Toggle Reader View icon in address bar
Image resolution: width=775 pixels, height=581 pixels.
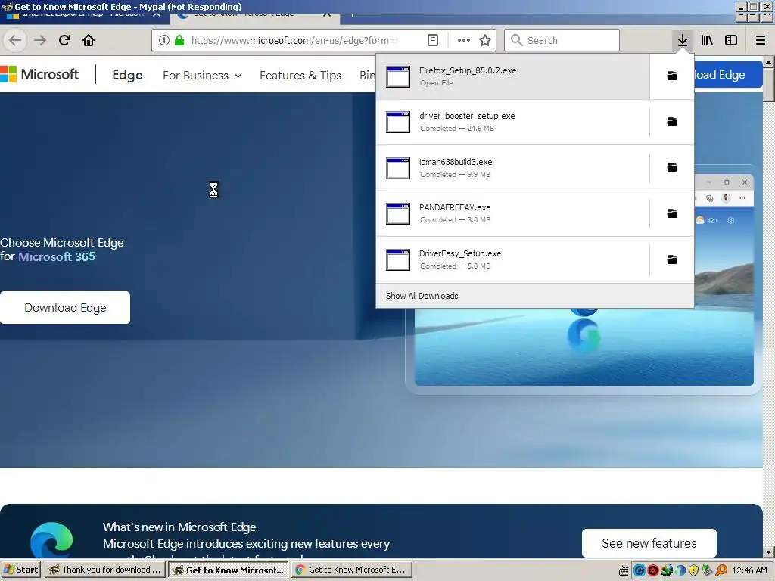pos(432,40)
